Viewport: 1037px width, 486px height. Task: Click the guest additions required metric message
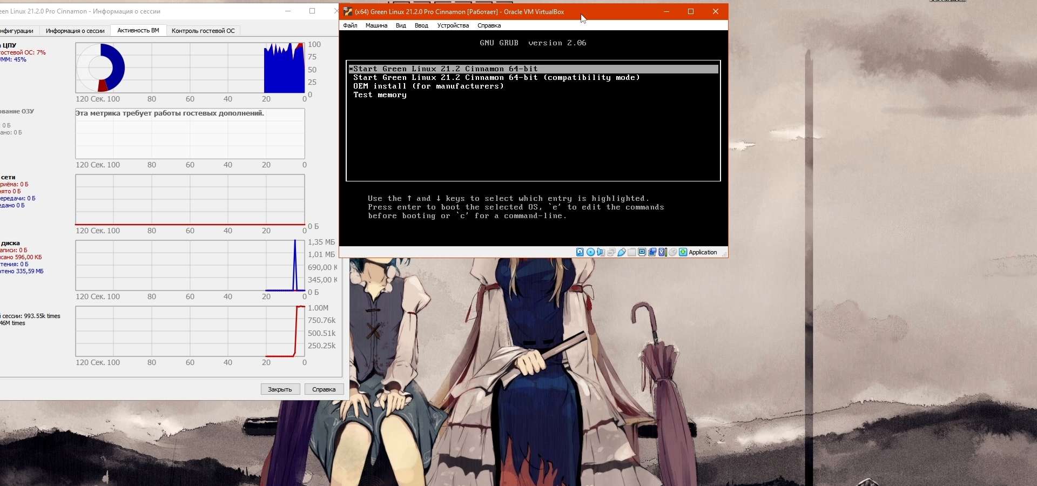170,113
